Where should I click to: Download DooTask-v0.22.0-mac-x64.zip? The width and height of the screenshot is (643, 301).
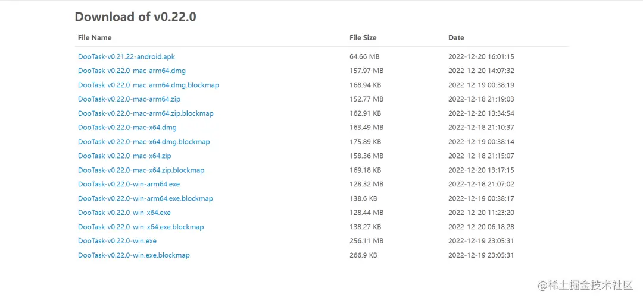124,156
